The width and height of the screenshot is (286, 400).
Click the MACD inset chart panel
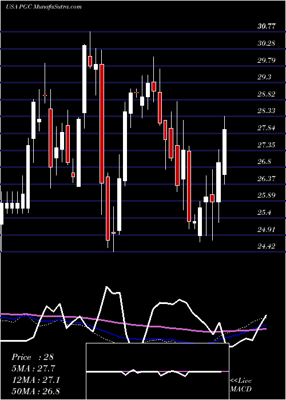[x=158, y=371]
